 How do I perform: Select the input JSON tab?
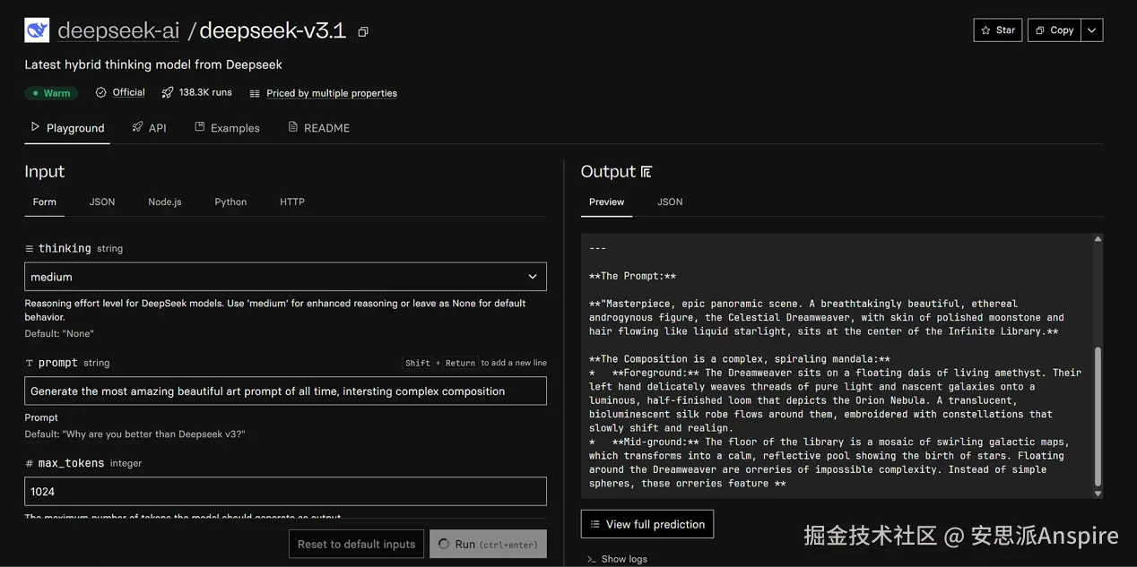coord(102,202)
